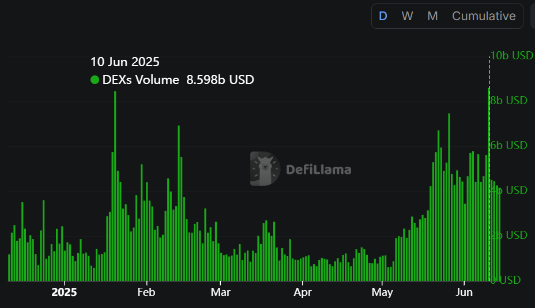The image size is (535, 308).
Task: Click the Mar x-axis label
Action: coord(220,292)
